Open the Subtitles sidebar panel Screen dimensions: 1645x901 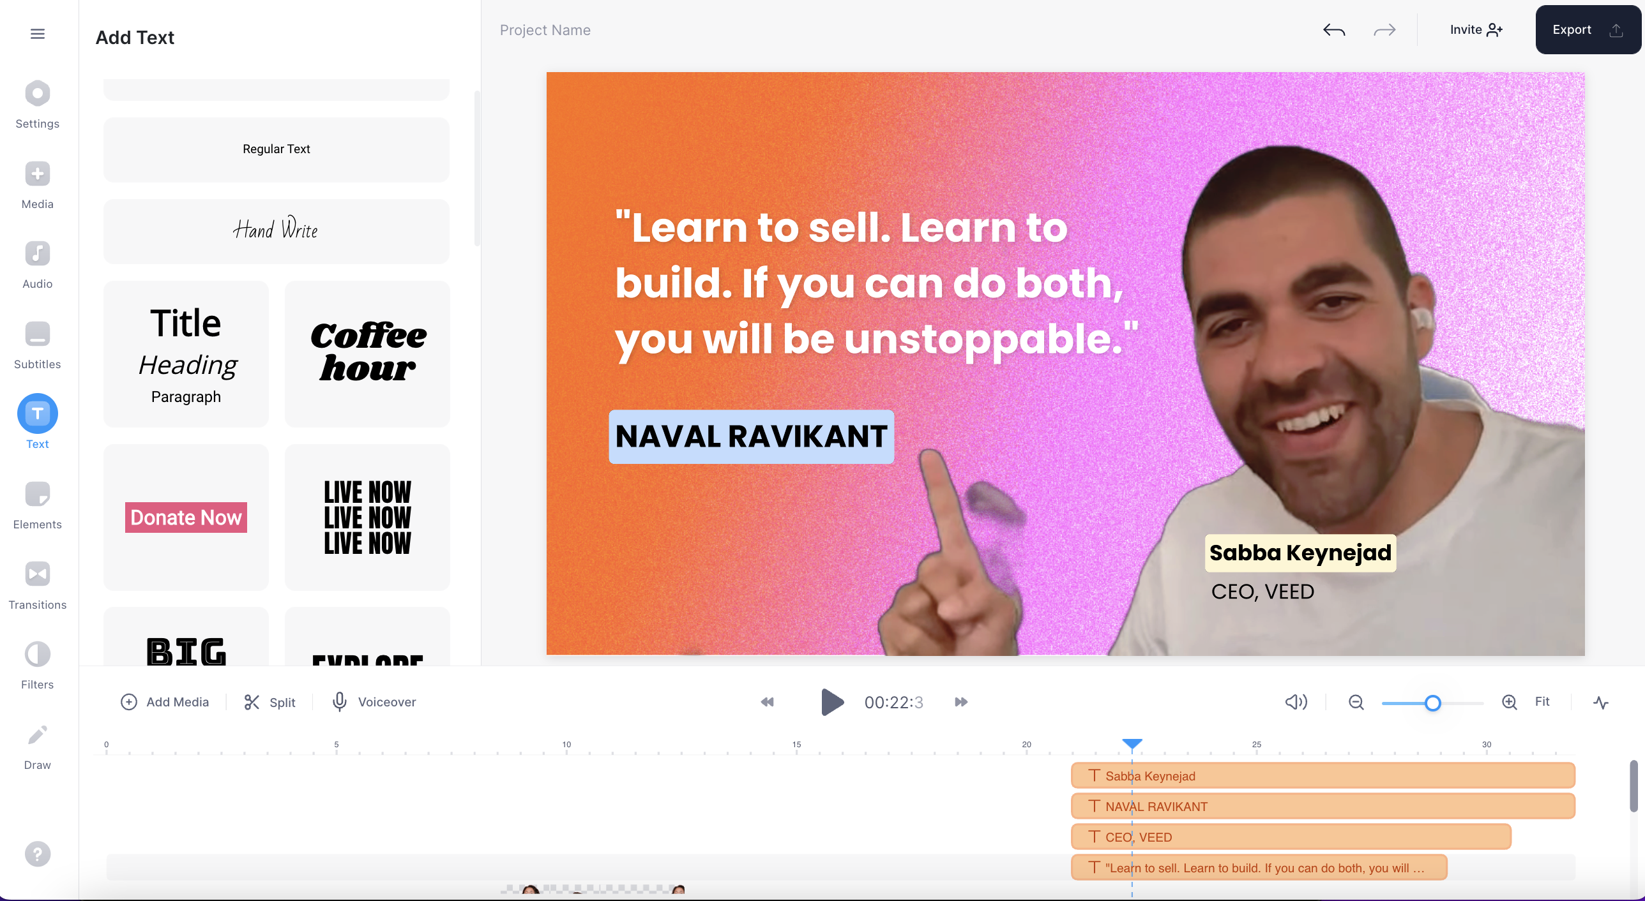pos(38,346)
